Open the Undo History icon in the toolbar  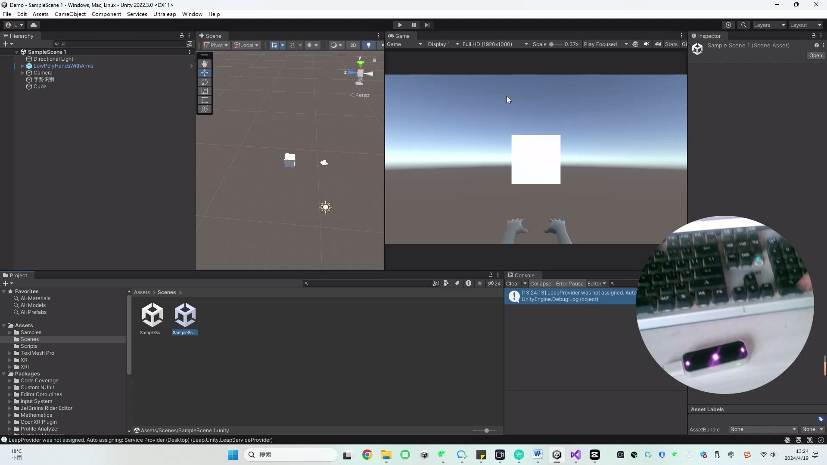pos(728,25)
